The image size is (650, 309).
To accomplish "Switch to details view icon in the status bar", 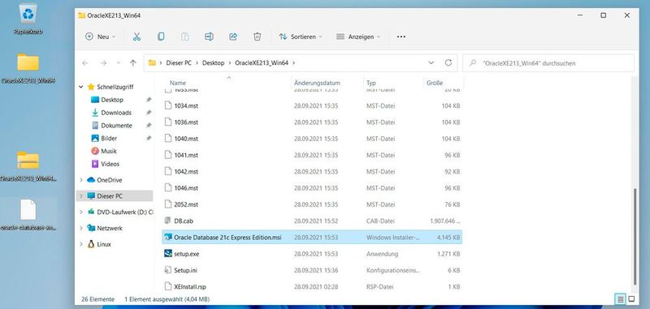I will tap(621, 299).
